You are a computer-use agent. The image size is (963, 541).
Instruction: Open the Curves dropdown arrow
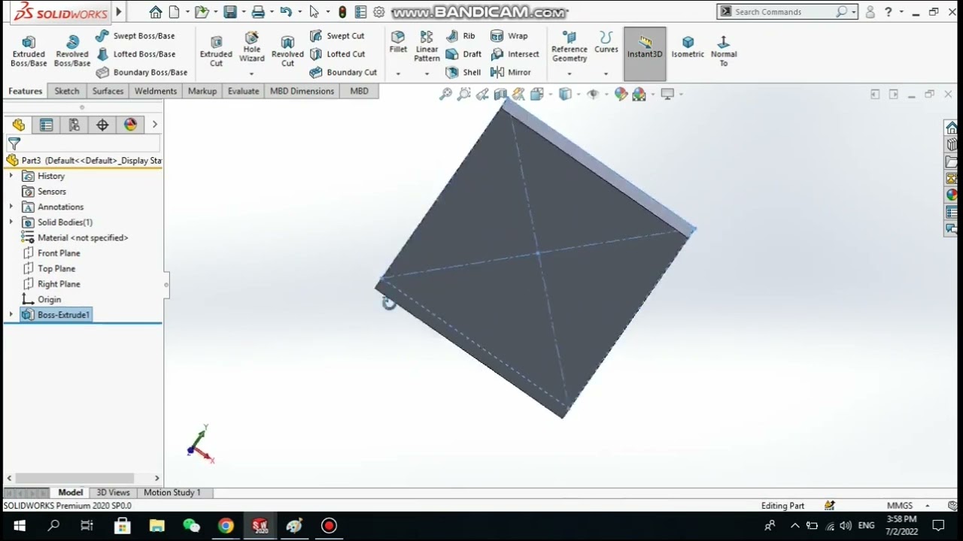point(606,74)
